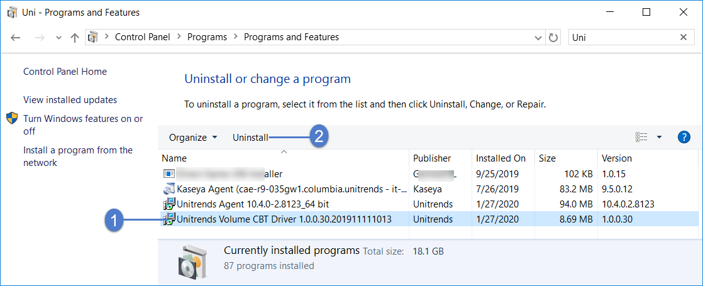
Task: Select Control Panel breadcrumb
Action: click(x=143, y=37)
